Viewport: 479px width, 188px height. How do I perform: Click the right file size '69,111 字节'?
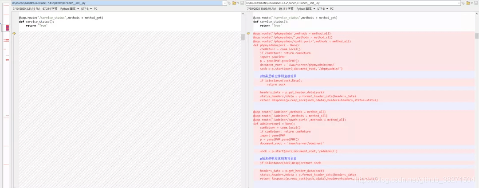(x=286, y=9)
